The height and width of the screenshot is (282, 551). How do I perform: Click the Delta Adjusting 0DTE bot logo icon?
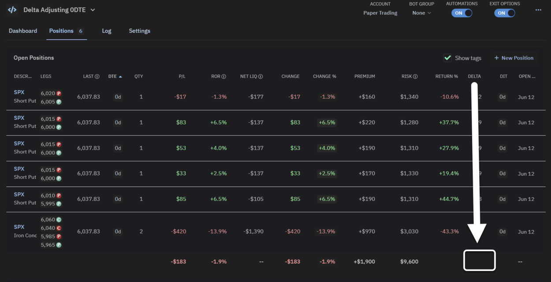[11, 9]
